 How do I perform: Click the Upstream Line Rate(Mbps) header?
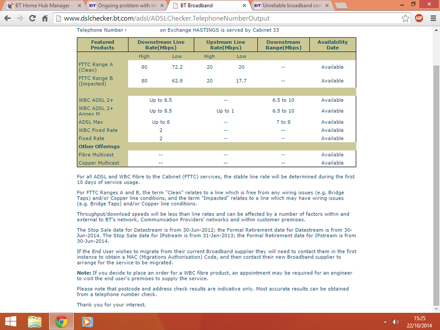point(226,45)
